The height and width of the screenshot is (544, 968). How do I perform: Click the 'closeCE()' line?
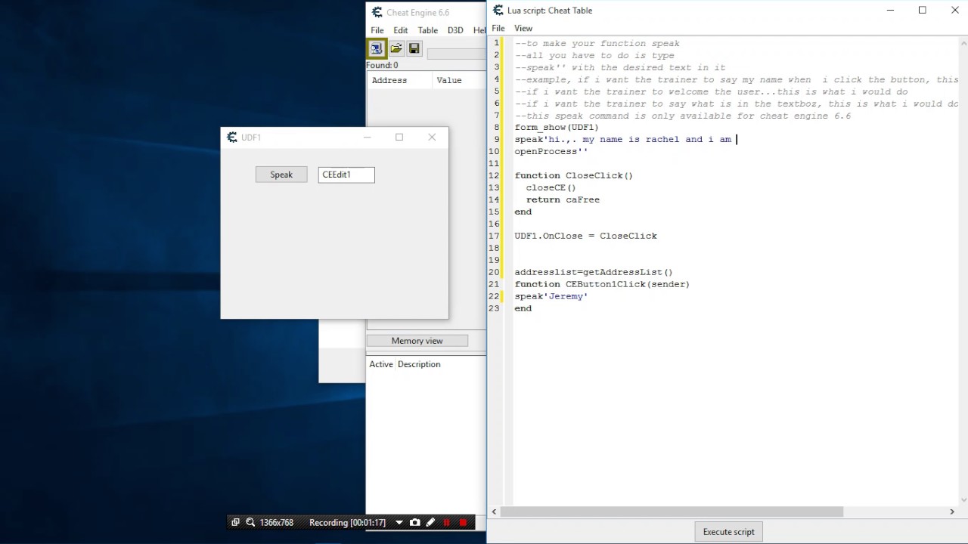pyautogui.click(x=551, y=188)
